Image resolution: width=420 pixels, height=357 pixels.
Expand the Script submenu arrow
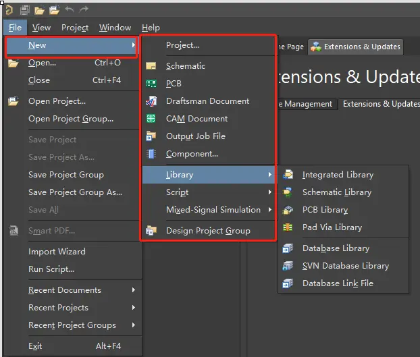pyautogui.click(x=270, y=192)
